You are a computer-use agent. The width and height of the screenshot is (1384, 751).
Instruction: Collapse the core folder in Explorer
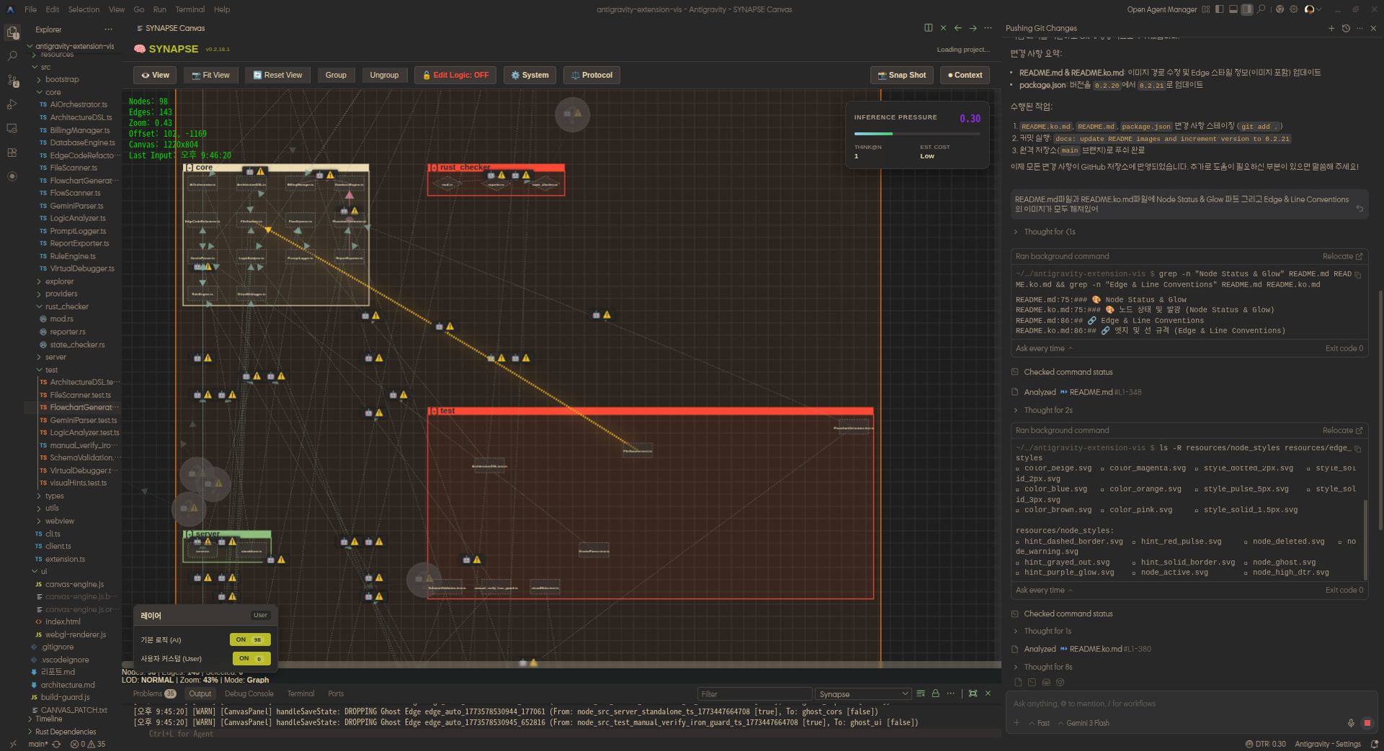[x=53, y=92]
